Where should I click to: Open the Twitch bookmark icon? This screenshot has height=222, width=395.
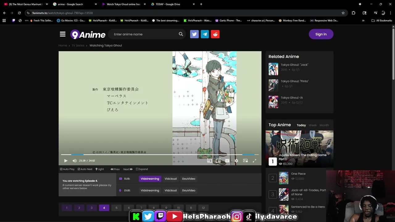tap(14, 21)
